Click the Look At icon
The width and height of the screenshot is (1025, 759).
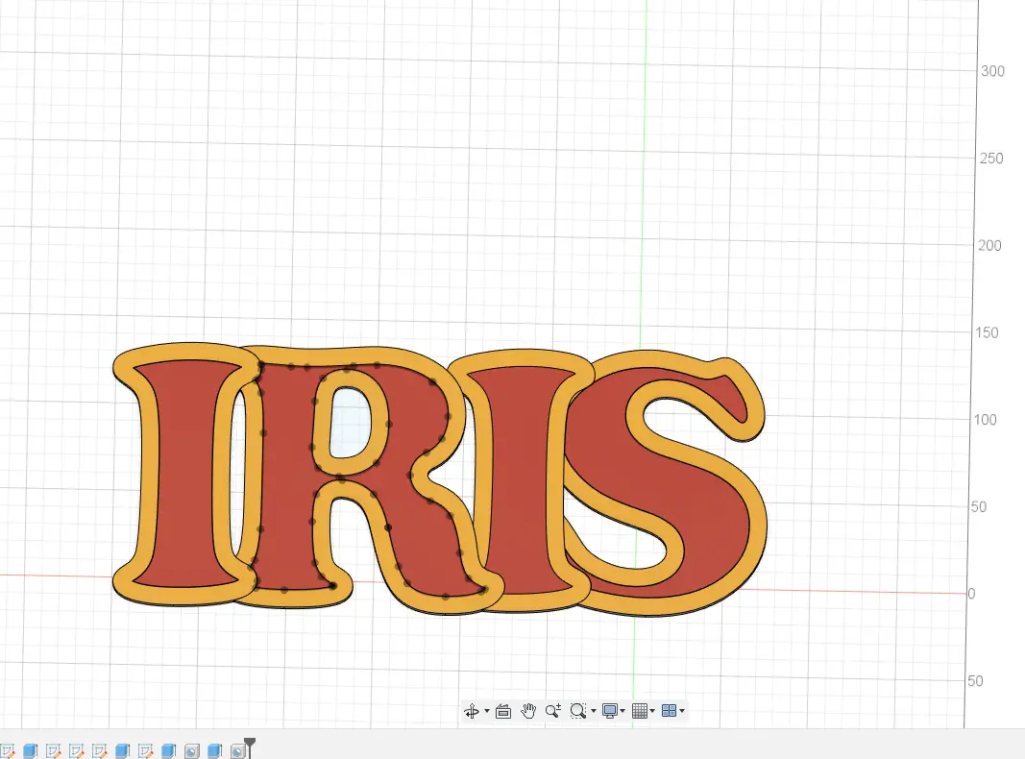(503, 711)
